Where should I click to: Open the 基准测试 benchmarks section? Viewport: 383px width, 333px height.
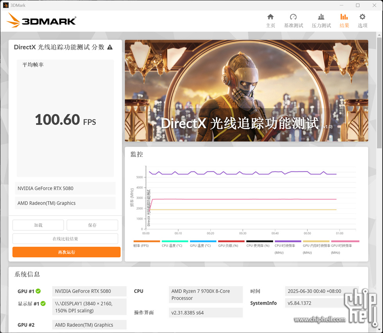click(294, 20)
